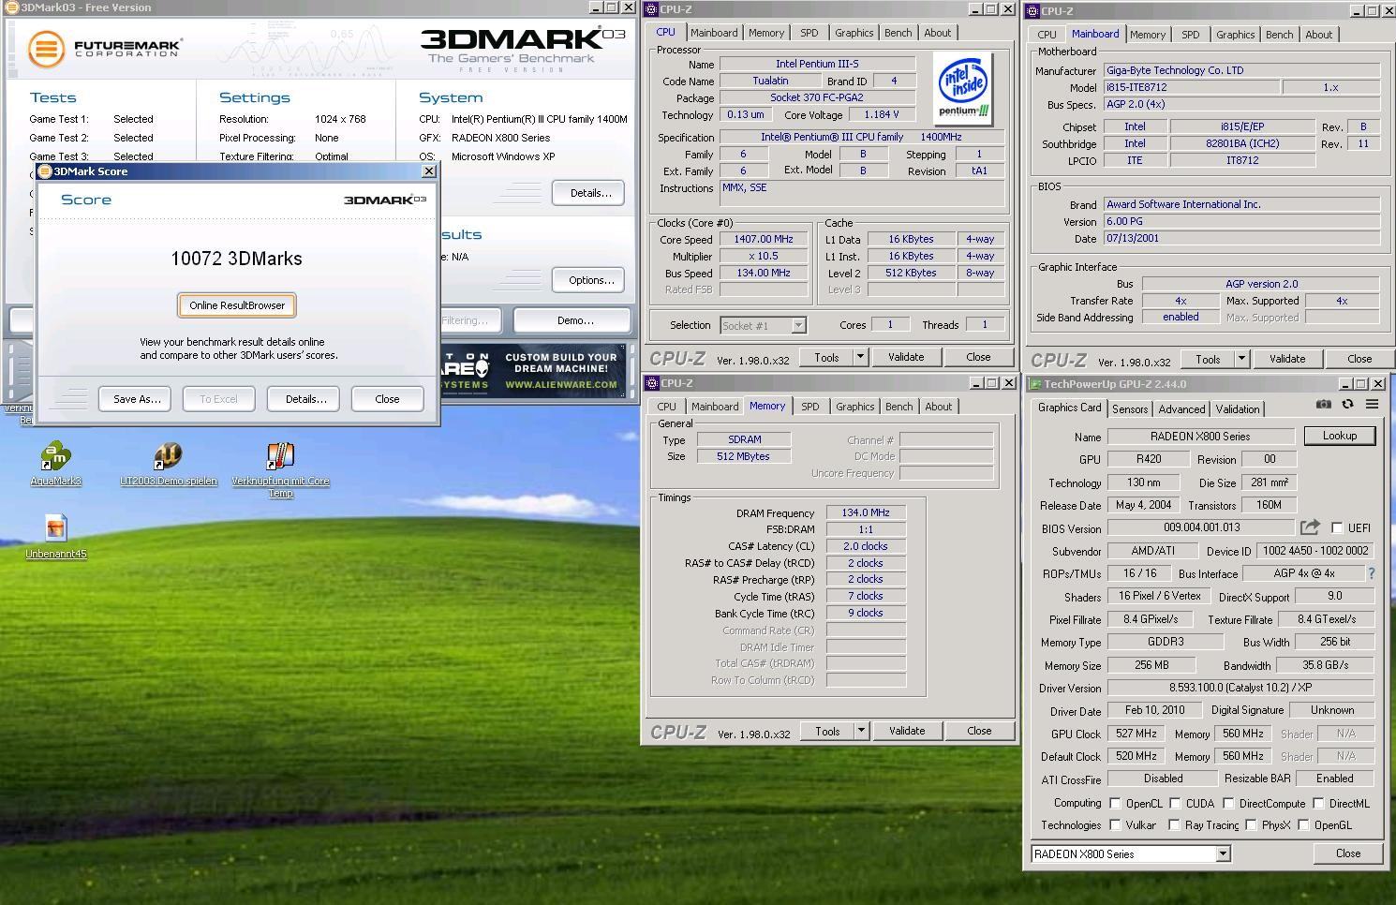This screenshot has width=1396, height=905.
Task: Switch to the Sensors tab in GPU-Z
Action: pyautogui.click(x=1130, y=409)
